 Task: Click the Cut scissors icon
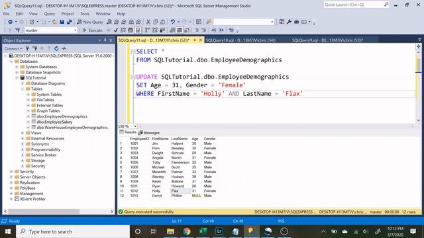[x=148, y=22]
